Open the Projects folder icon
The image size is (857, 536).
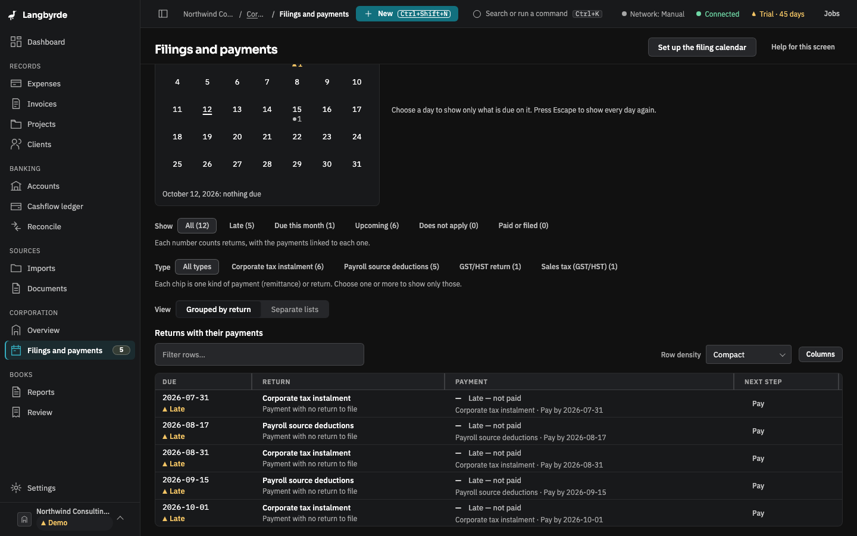(16, 124)
